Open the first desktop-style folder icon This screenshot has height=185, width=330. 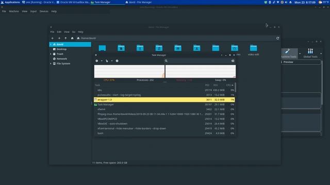[x=102, y=48]
